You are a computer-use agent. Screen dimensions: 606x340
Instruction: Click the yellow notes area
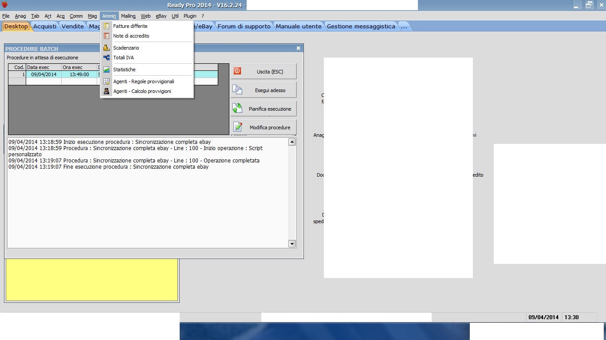[x=92, y=280]
